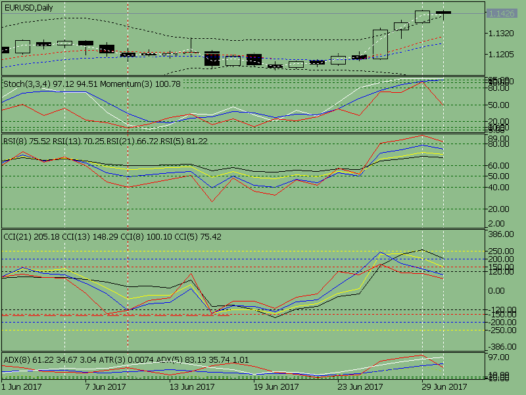Image resolution: width=526 pixels, height=395 pixels.
Task: Click the last black candlestick at 1.1426
Action: coord(443,13)
